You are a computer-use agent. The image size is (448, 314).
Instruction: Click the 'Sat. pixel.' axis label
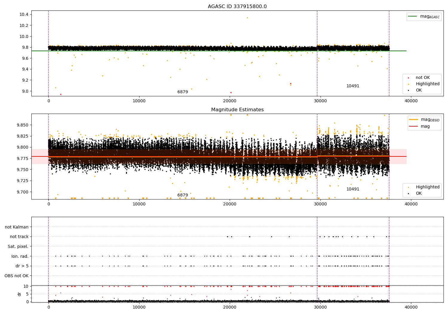pos(18,247)
